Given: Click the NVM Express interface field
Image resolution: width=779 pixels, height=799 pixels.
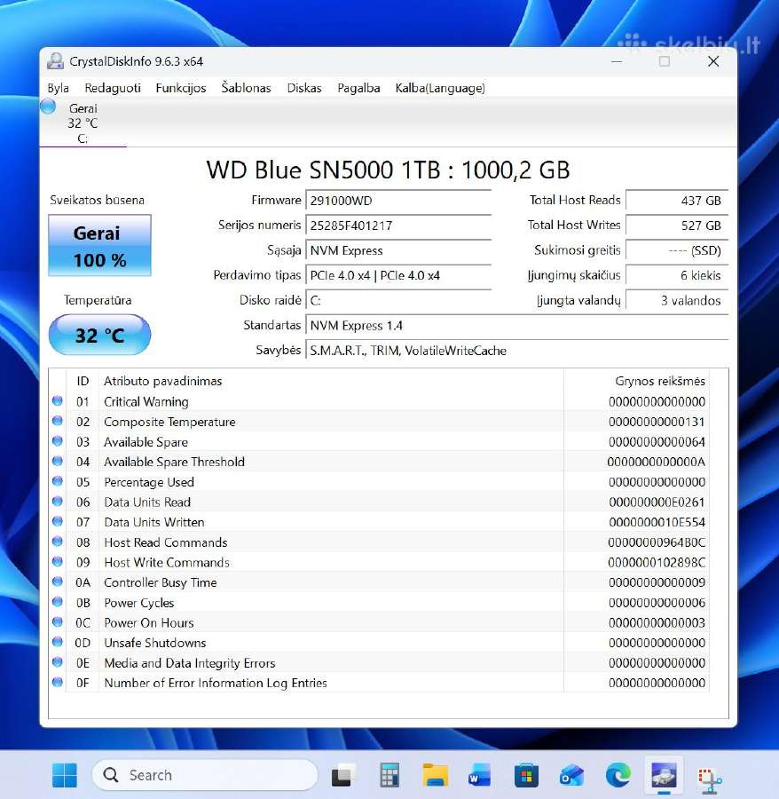Looking at the screenshot, I should point(398,250).
